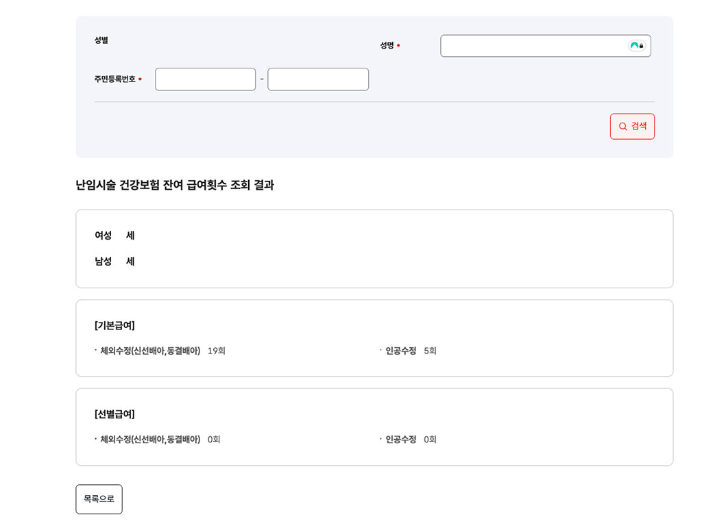Click the 난임시술 건강보험 조회 결과 heading
The image size is (702, 526).
tap(174, 185)
